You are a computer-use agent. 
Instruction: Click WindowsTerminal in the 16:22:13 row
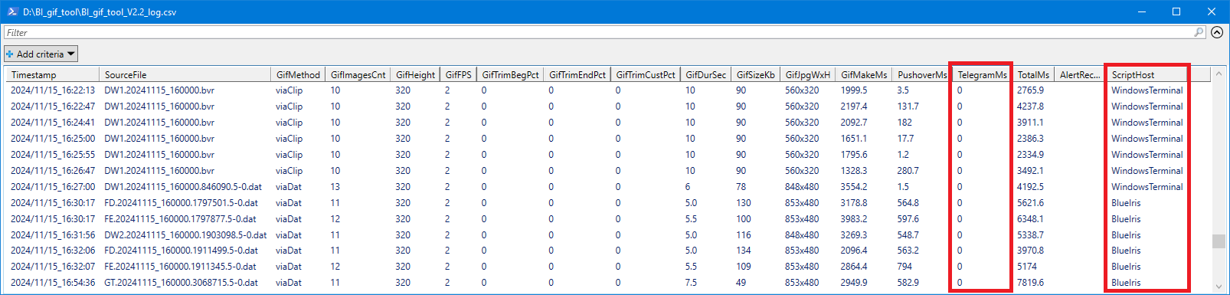[x=1147, y=90]
